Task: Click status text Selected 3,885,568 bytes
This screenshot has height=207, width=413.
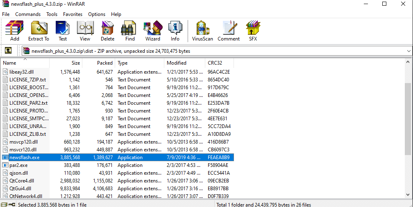Action: click(52, 205)
